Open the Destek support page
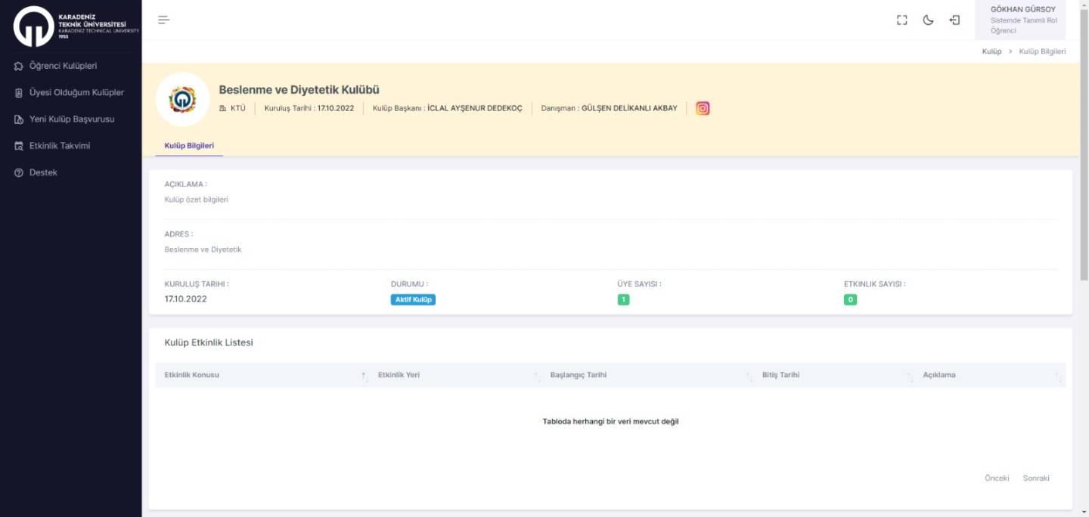This screenshot has height=517, width=1089. pos(43,172)
